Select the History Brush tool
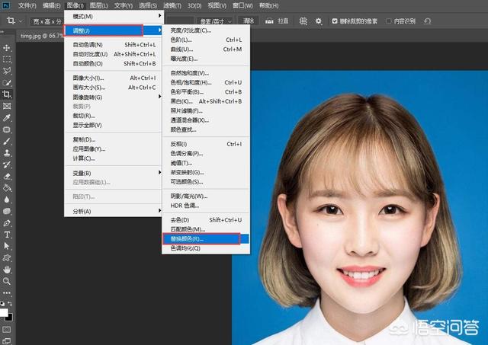Screen dimensions: 488x345 tap(7, 165)
